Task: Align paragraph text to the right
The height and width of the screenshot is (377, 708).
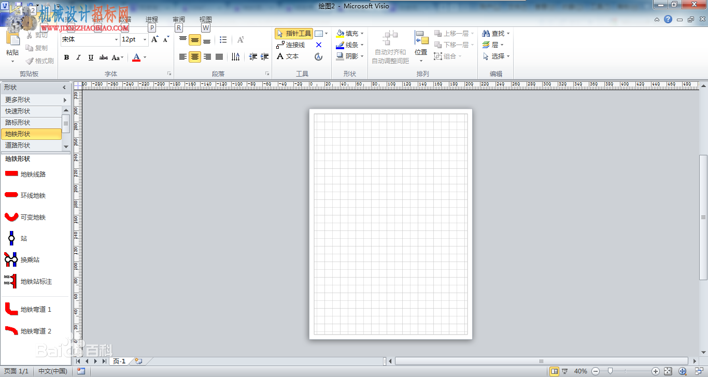Action: (207, 57)
